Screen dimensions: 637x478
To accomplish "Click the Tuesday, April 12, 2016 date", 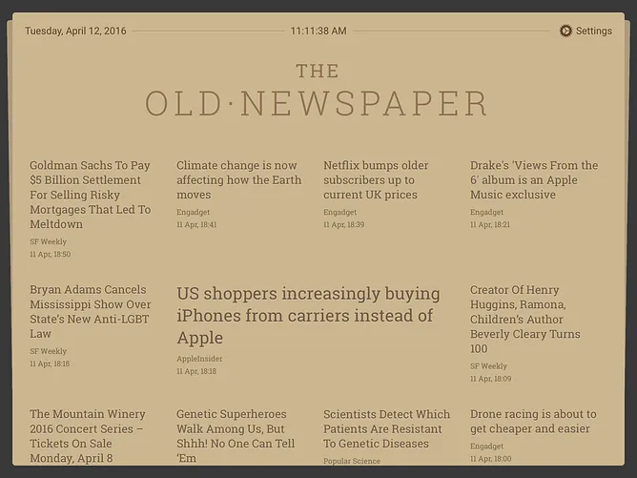I will coord(75,31).
